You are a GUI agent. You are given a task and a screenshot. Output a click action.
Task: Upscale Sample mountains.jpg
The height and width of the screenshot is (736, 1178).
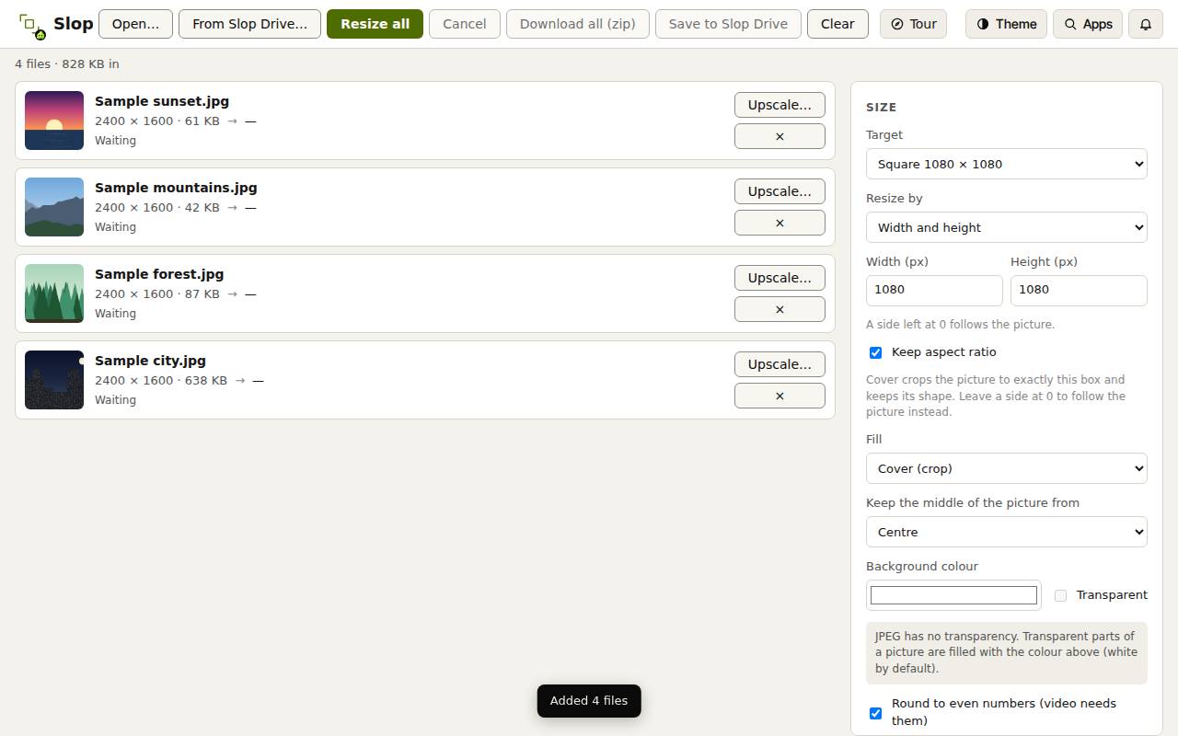[x=780, y=191]
